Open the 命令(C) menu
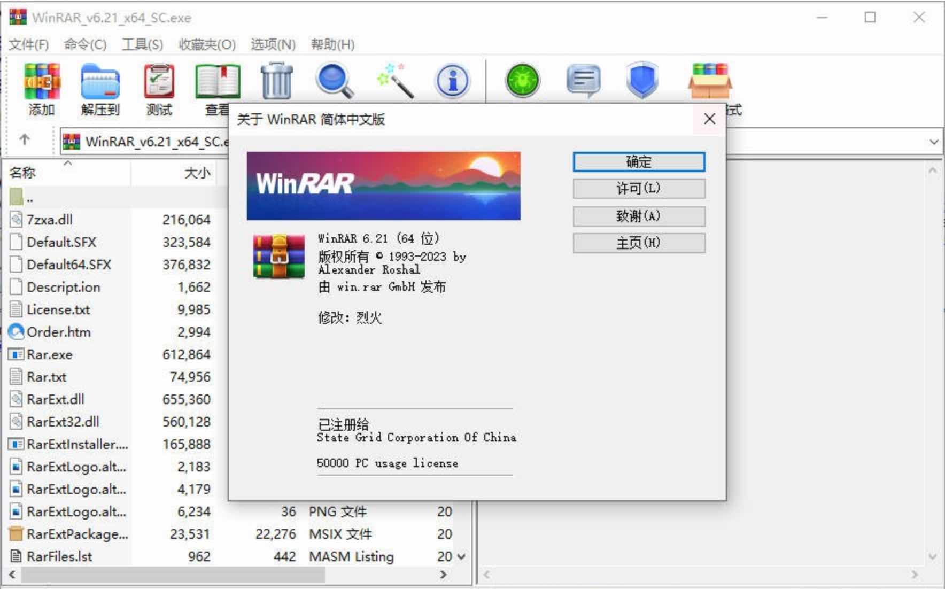 click(x=86, y=44)
